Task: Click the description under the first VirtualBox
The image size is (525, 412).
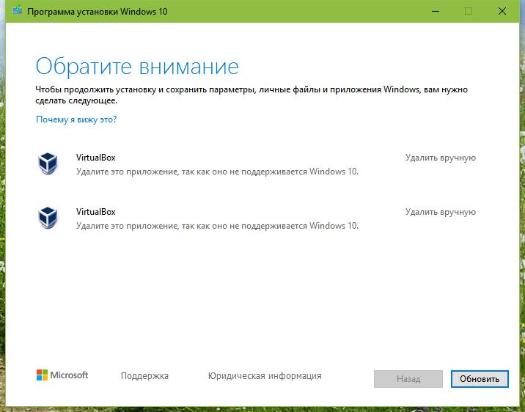Action: [x=217, y=172]
